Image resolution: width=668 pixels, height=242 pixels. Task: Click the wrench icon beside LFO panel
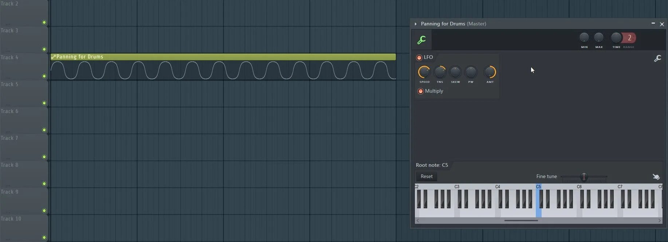[x=657, y=58]
